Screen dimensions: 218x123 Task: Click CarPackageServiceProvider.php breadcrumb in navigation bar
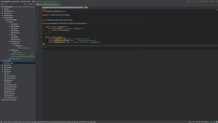point(48,1)
